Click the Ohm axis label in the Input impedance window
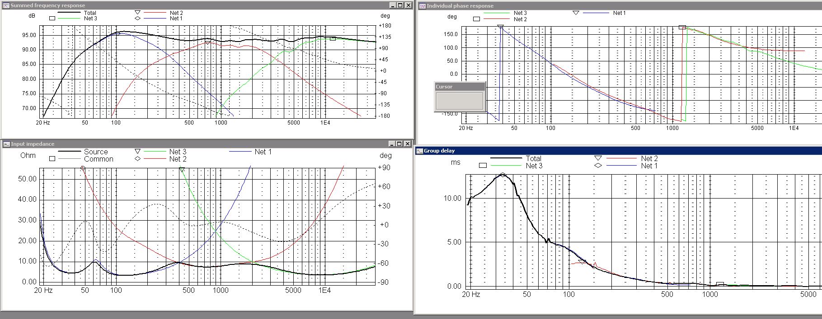The height and width of the screenshot is (319, 822). [x=28, y=156]
